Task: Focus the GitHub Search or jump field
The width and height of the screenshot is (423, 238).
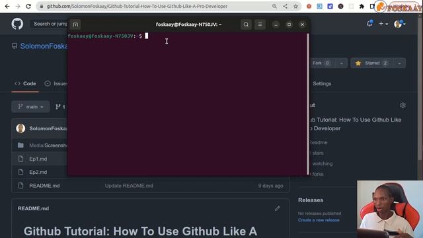Action: click(x=48, y=24)
